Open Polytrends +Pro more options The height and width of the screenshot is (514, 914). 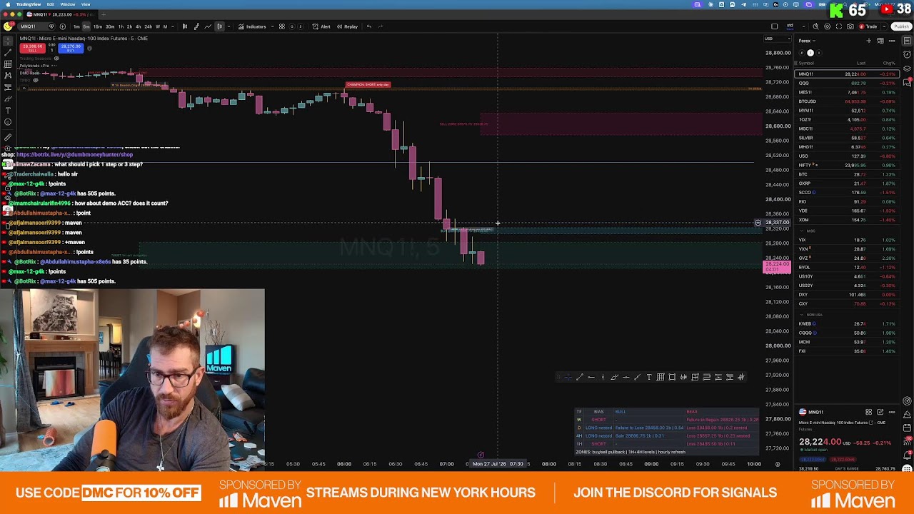tap(54, 66)
